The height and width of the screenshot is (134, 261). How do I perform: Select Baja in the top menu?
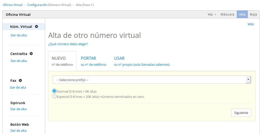[253, 15]
